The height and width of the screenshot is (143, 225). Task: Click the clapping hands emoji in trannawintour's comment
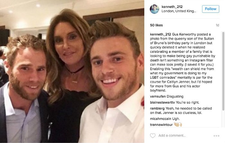(x=178, y=124)
